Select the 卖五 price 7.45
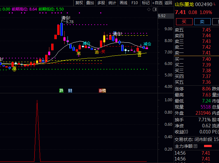The height and width of the screenshot is (163, 219). coord(206,30)
